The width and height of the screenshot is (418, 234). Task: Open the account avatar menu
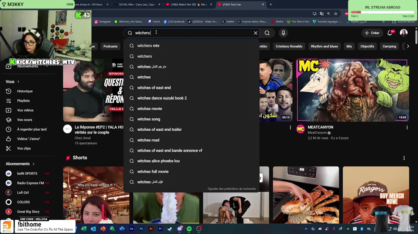tap(404, 33)
